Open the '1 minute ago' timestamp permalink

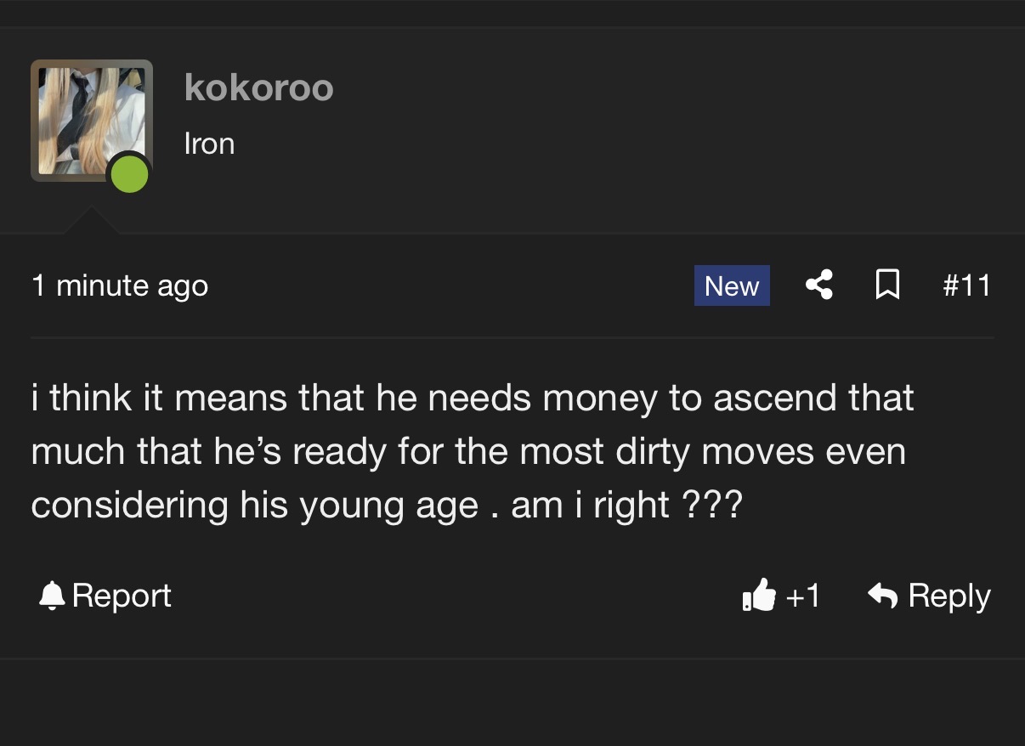[x=120, y=285]
